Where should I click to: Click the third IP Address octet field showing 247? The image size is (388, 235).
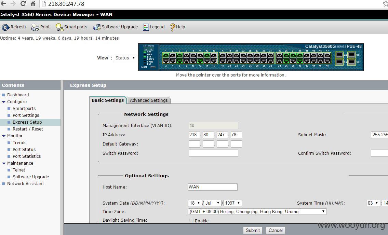(x=222, y=135)
